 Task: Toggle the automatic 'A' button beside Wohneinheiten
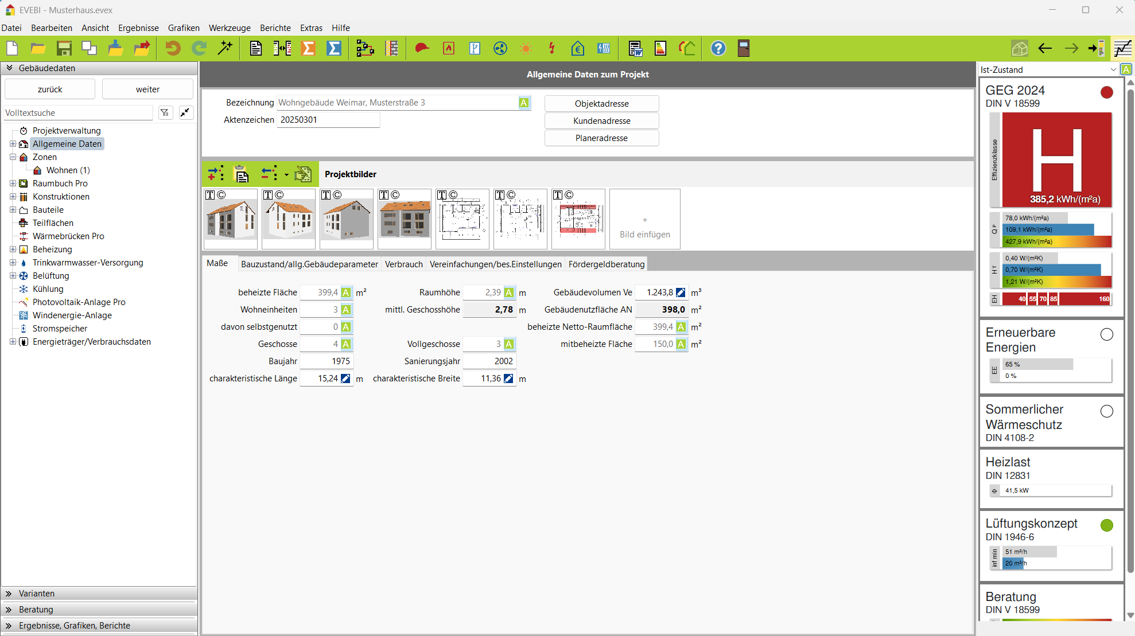[346, 310]
